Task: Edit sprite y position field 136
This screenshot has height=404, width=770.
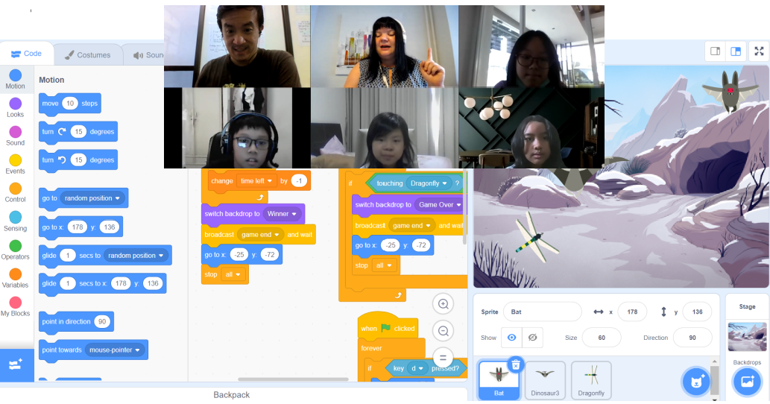Action: [697, 312]
